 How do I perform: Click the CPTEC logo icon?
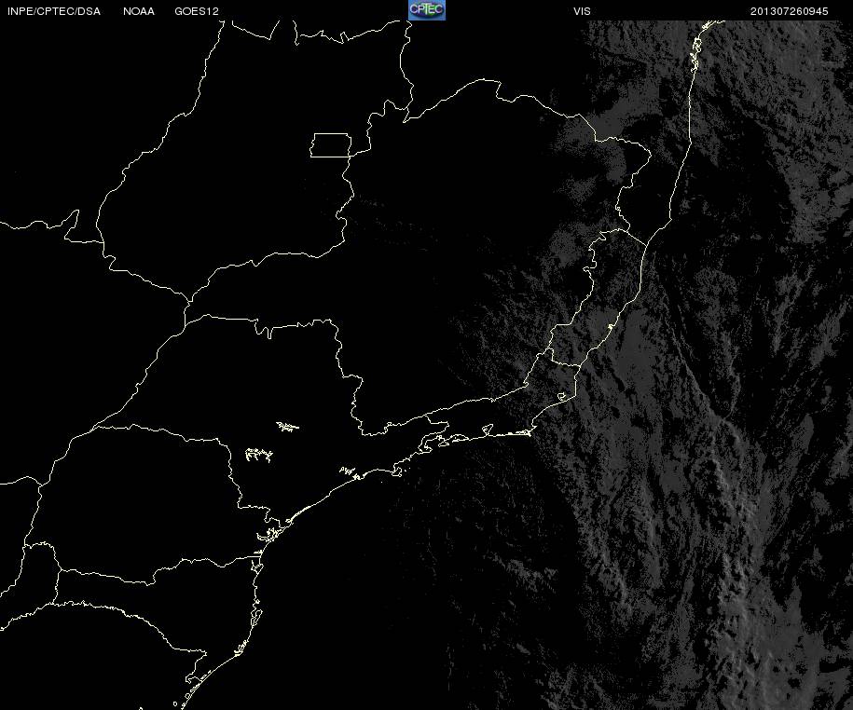[427, 10]
